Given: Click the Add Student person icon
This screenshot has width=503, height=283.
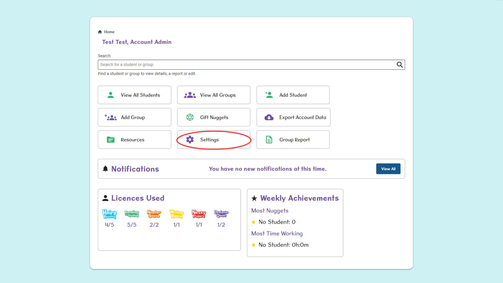Looking at the screenshot, I should click(269, 95).
